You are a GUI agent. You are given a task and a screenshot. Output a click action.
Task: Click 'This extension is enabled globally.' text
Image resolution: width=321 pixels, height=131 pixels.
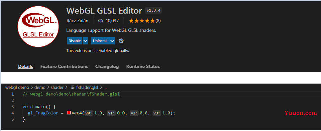tap(98, 50)
